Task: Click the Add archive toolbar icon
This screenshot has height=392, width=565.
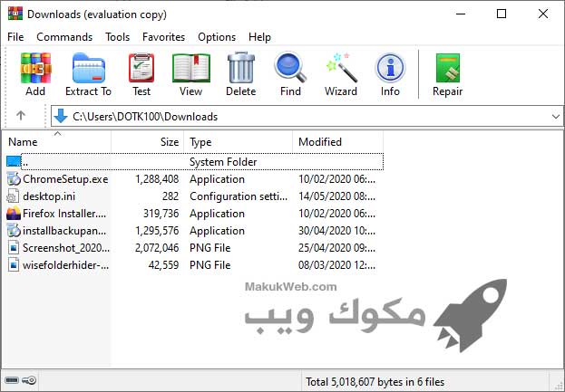Action: [x=35, y=68]
